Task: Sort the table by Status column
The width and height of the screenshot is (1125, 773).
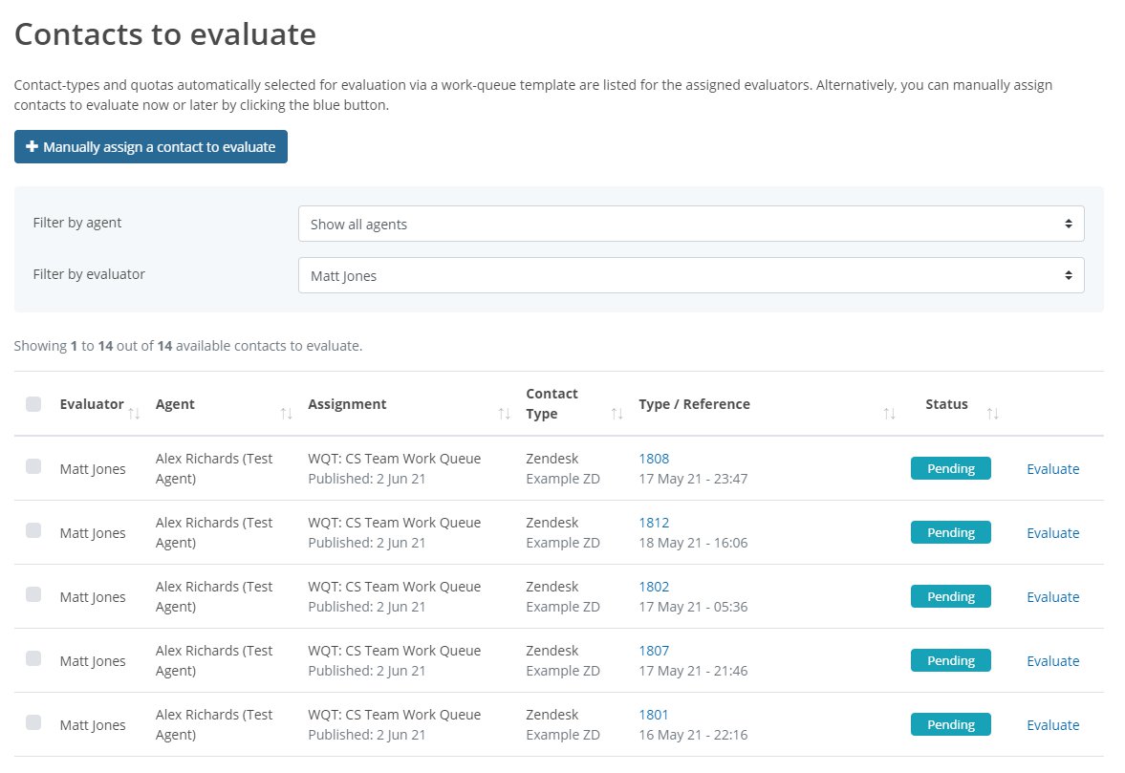Action: [992, 411]
